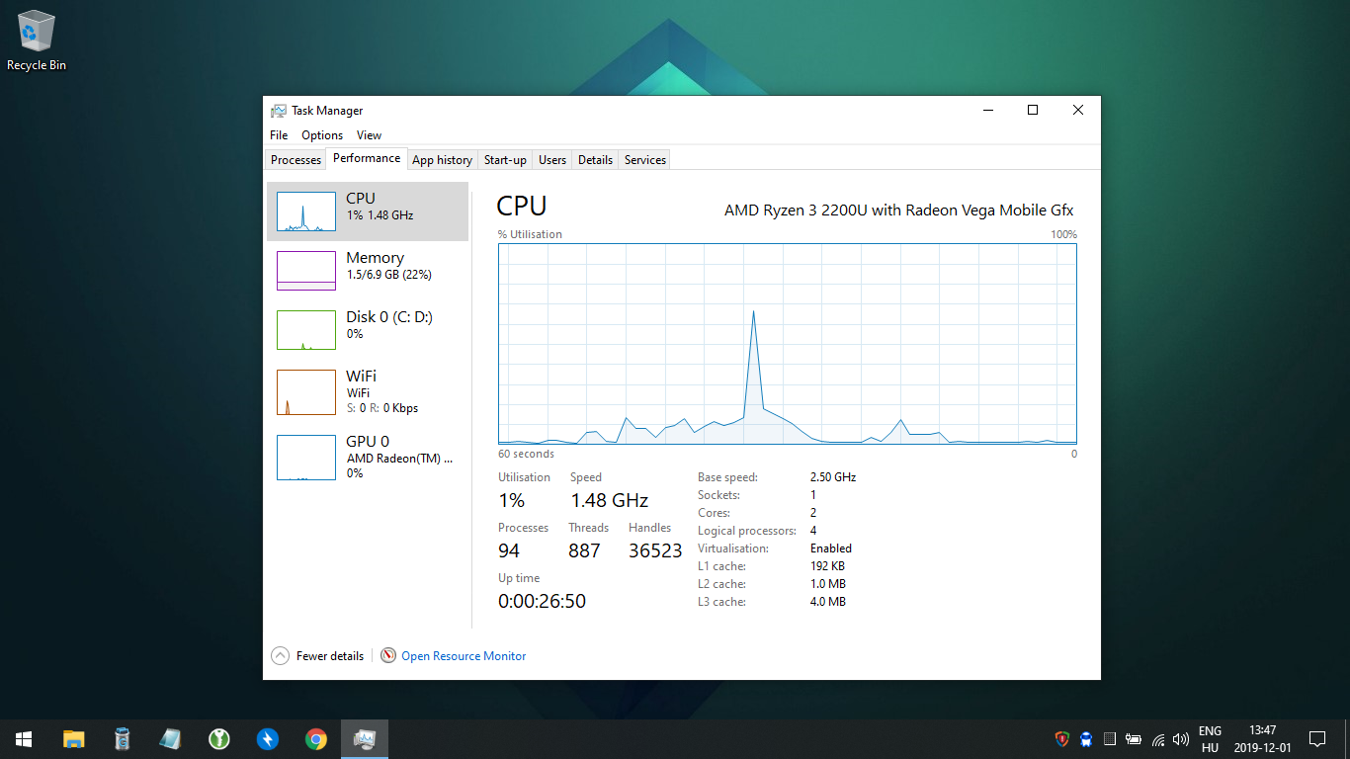This screenshot has width=1350, height=759.
Task: Open the red shield security tray icon
Action: pyautogui.click(x=1062, y=739)
